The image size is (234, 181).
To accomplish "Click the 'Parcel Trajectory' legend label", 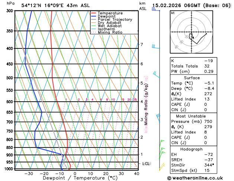I will click(x=115, y=20).
